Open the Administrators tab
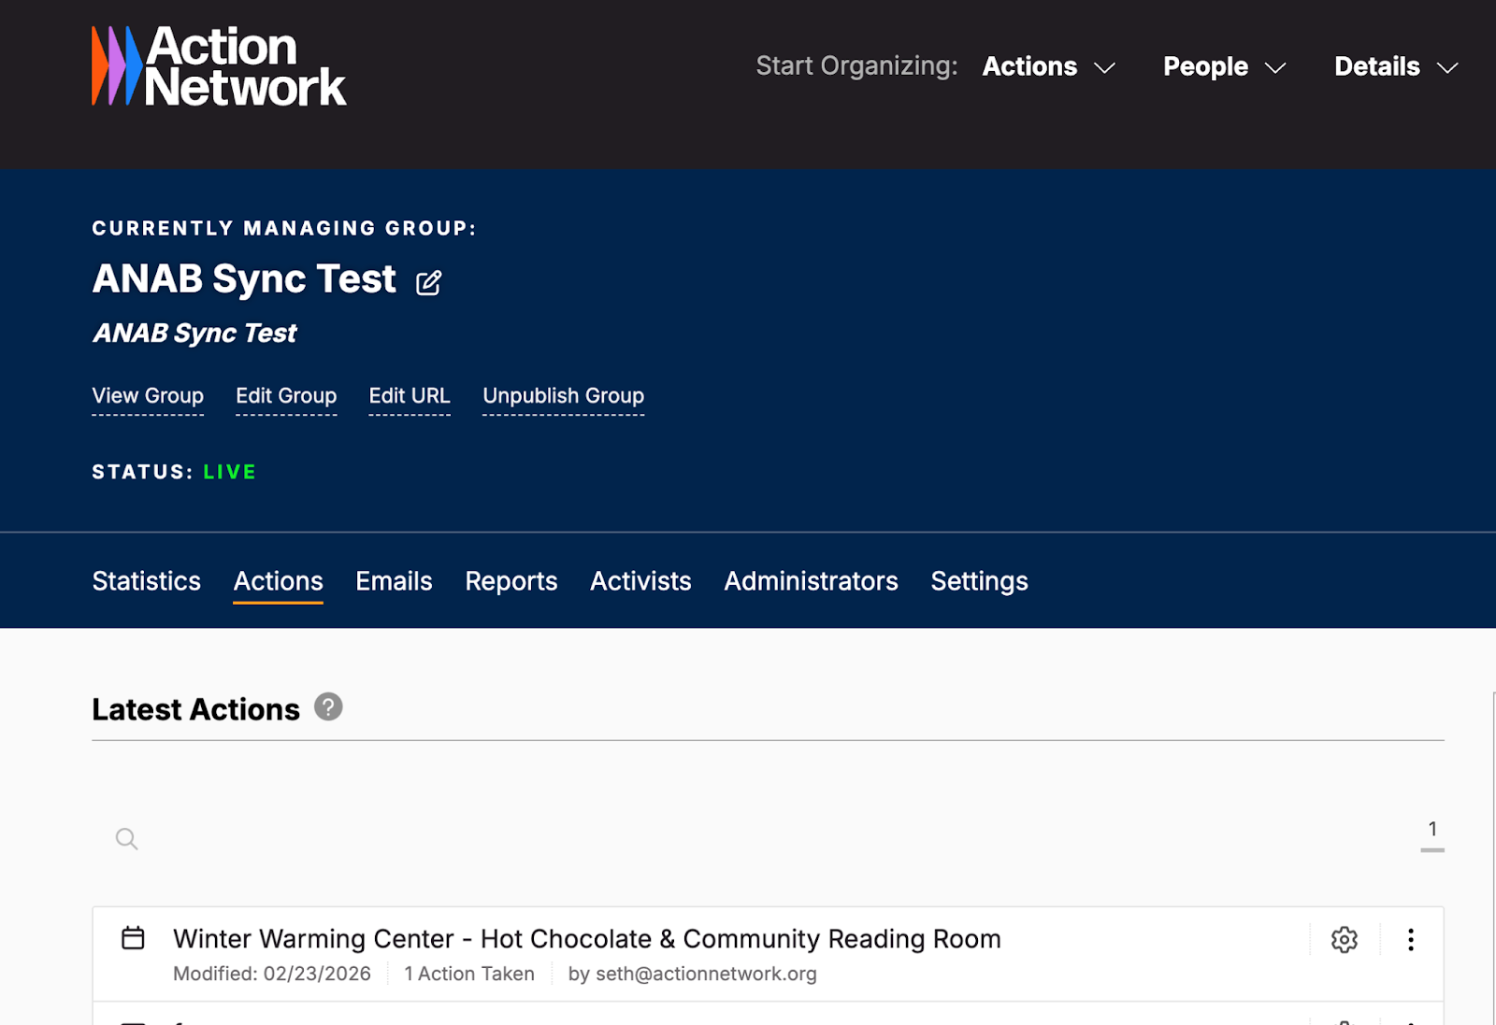 [811, 580]
